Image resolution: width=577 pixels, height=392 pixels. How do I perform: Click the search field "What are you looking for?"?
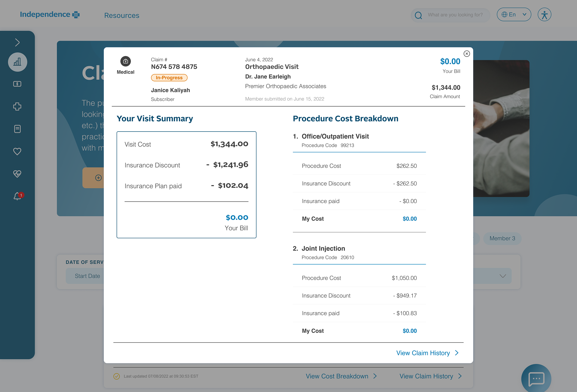click(455, 15)
